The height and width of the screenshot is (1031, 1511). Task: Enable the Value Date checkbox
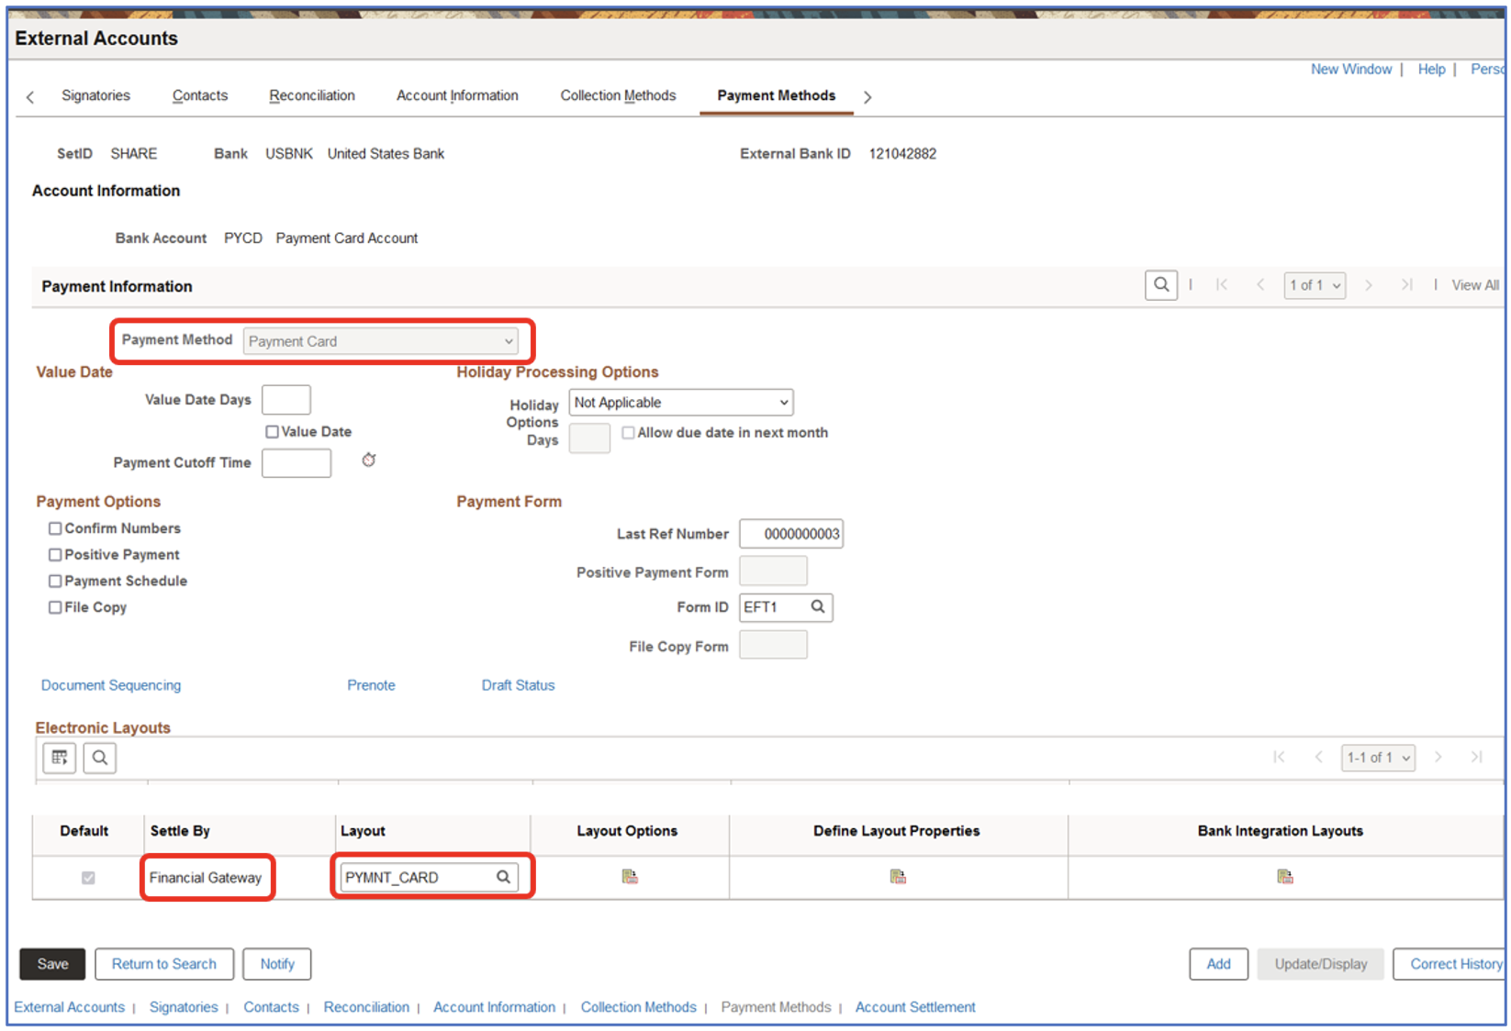coord(272,432)
